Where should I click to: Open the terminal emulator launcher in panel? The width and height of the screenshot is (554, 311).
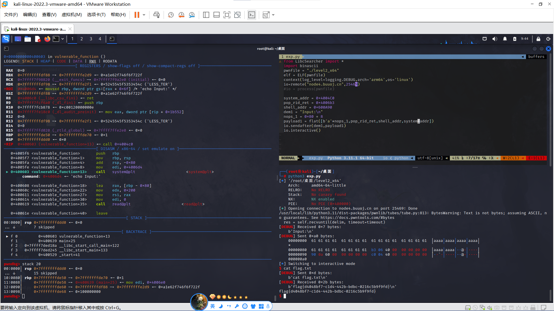point(56,39)
